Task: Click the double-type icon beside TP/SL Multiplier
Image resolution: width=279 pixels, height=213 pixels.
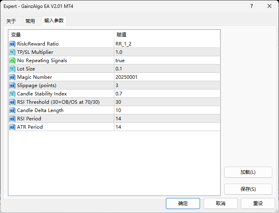Action: pos(12,52)
